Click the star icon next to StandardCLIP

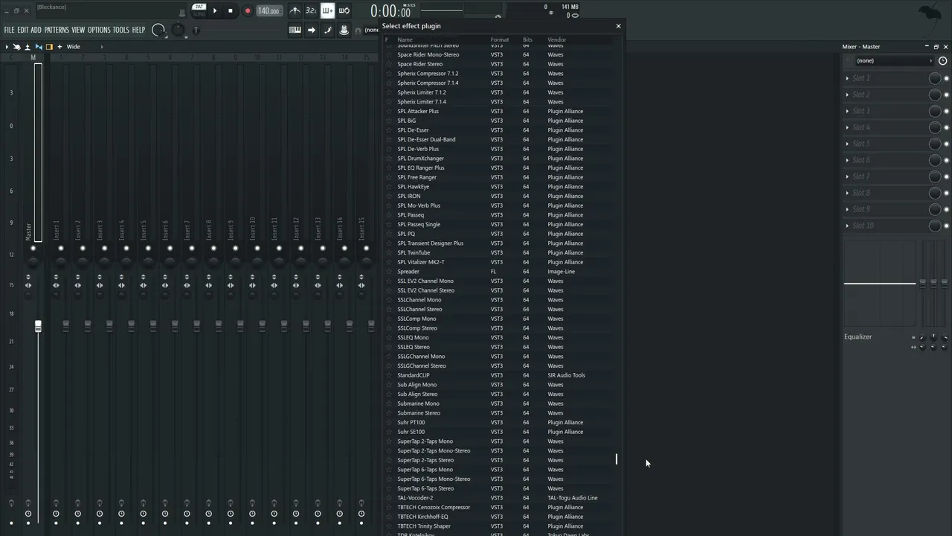click(388, 375)
